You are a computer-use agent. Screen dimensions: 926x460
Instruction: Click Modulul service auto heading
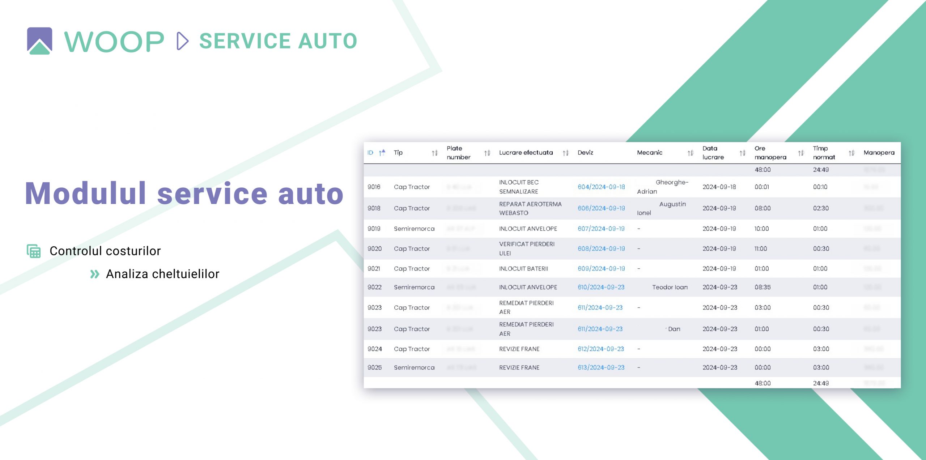pyautogui.click(x=184, y=193)
